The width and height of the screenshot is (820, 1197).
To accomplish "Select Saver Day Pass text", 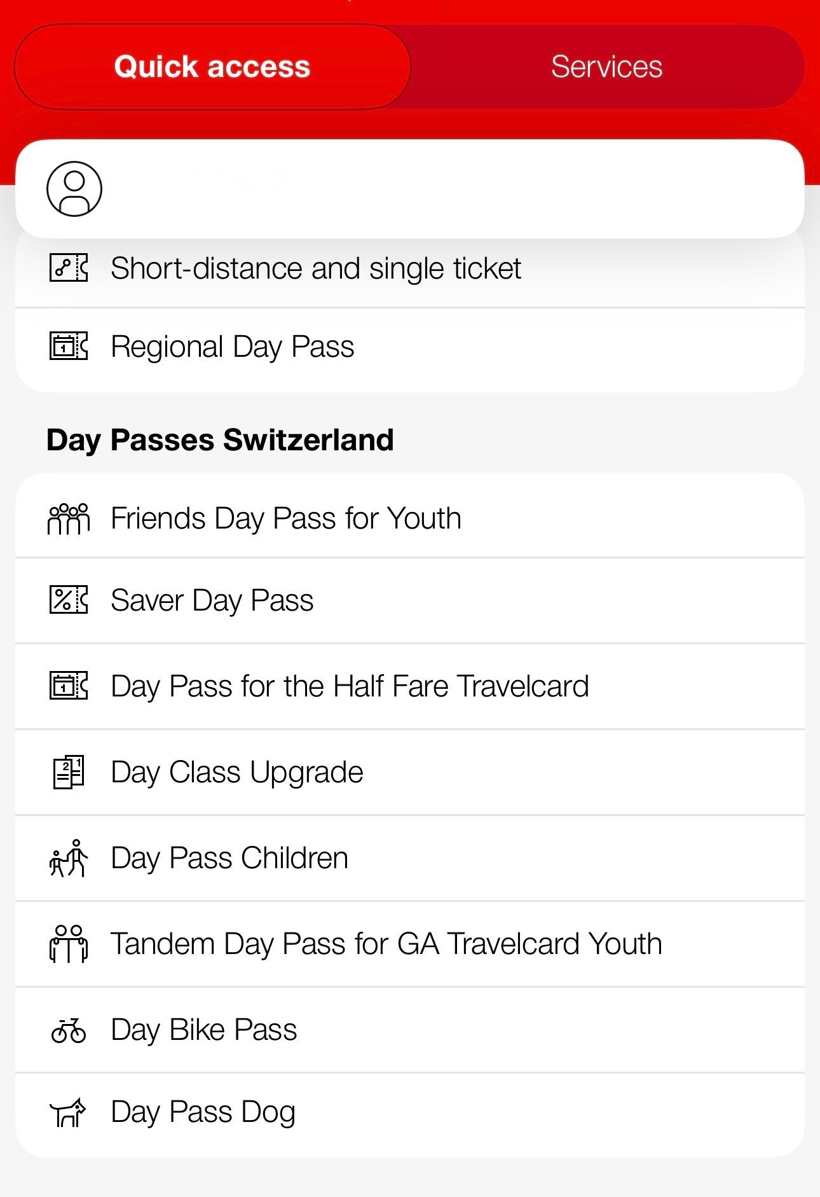I will click(x=212, y=600).
